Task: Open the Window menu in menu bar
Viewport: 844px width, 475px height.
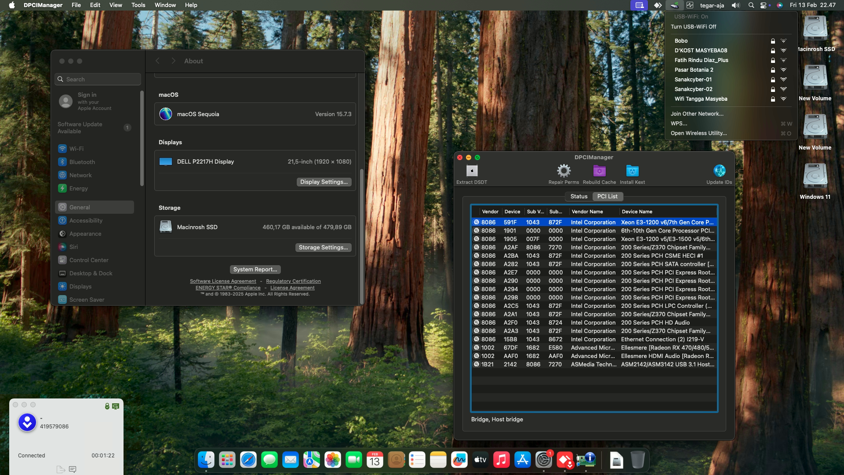Action: click(x=165, y=5)
